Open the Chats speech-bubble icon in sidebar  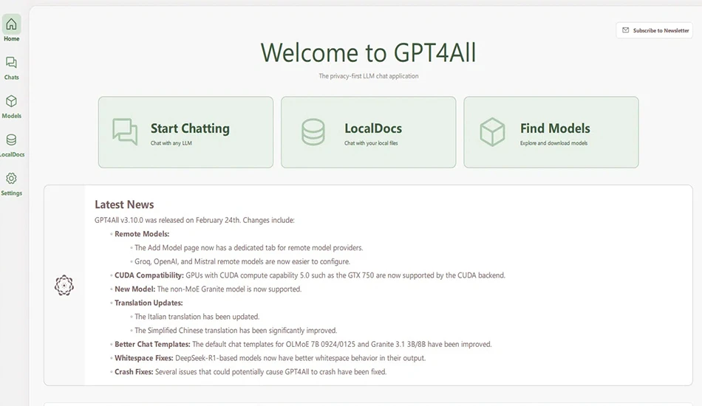click(x=11, y=63)
